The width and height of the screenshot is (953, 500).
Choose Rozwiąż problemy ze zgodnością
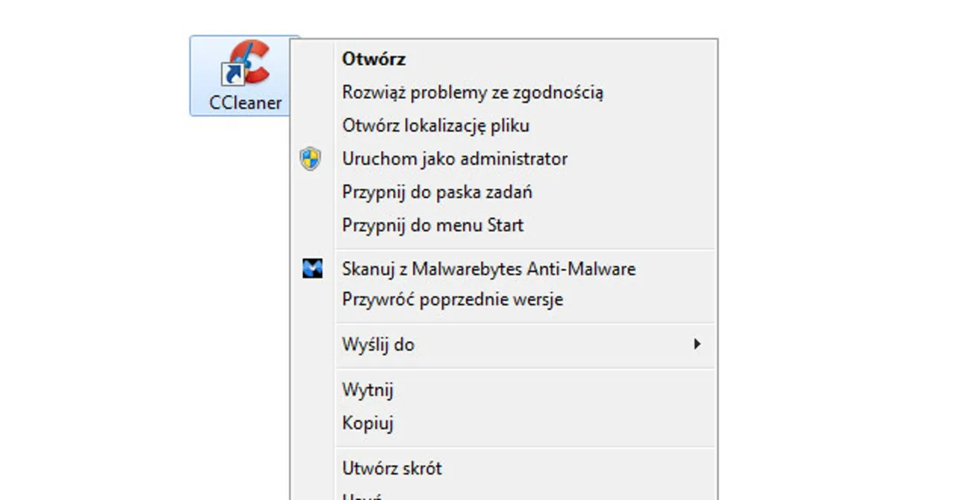click(x=474, y=92)
